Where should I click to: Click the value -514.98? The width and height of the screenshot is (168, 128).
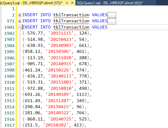(34, 39)
